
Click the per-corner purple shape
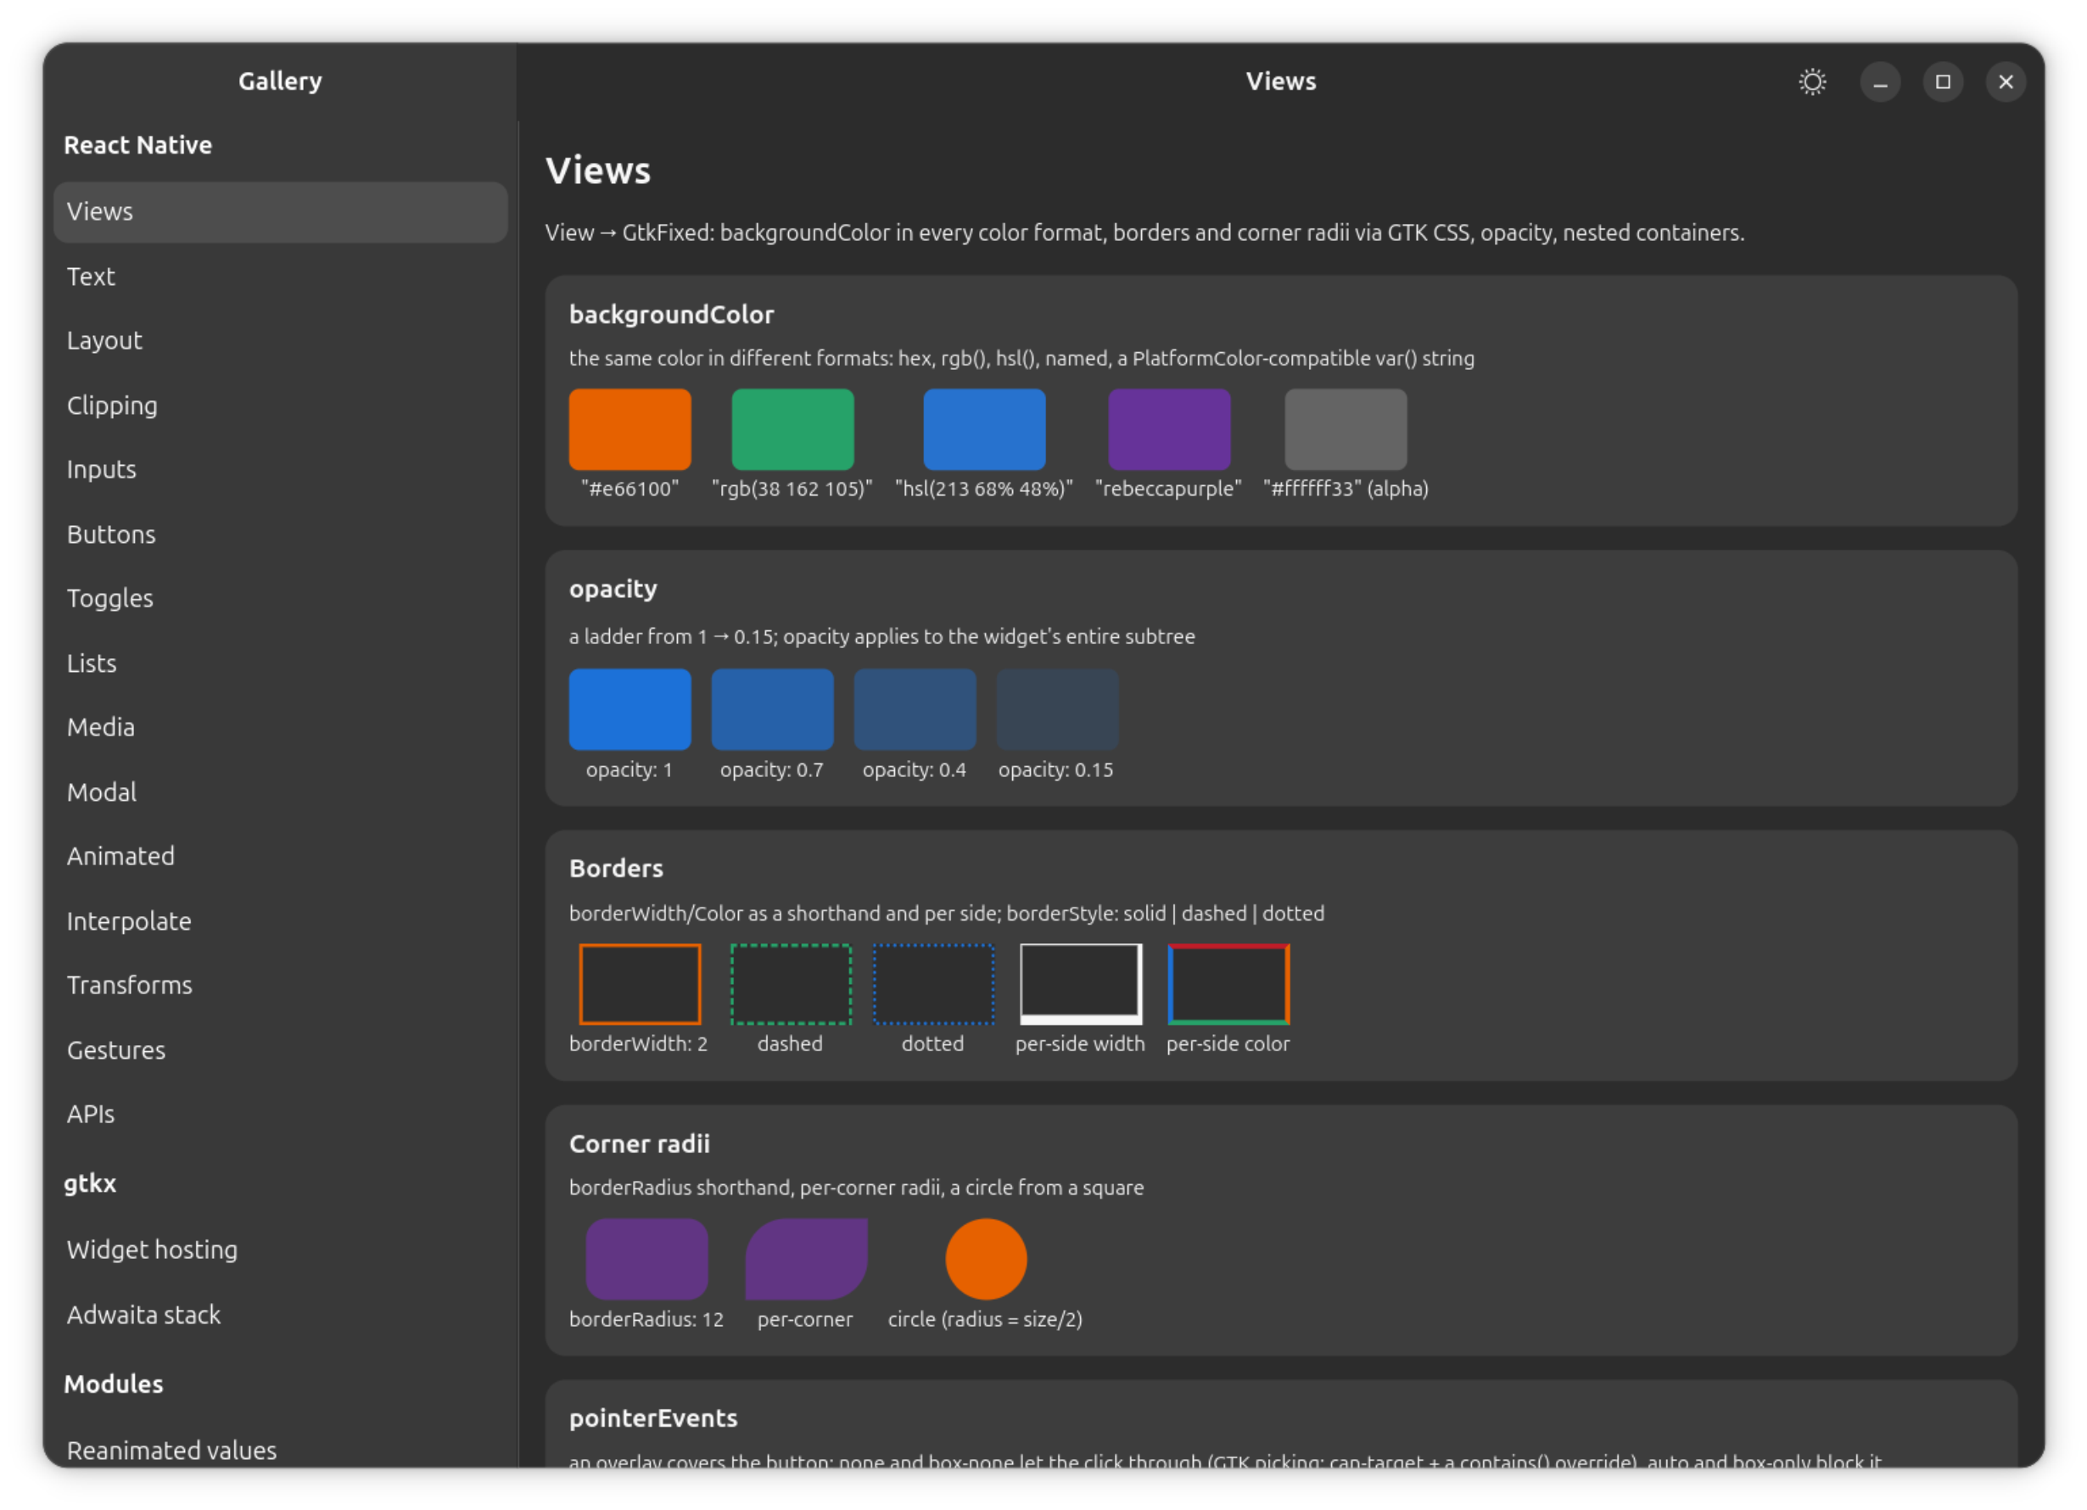click(x=806, y=1259)
